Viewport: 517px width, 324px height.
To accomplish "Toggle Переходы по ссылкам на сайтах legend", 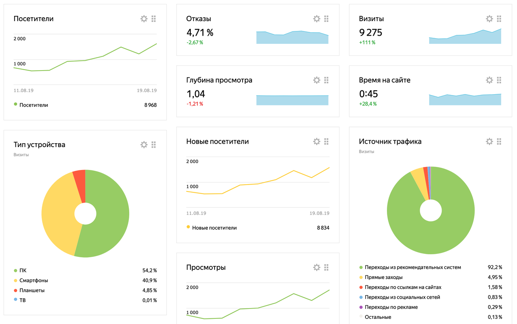I will click(400, 287).
